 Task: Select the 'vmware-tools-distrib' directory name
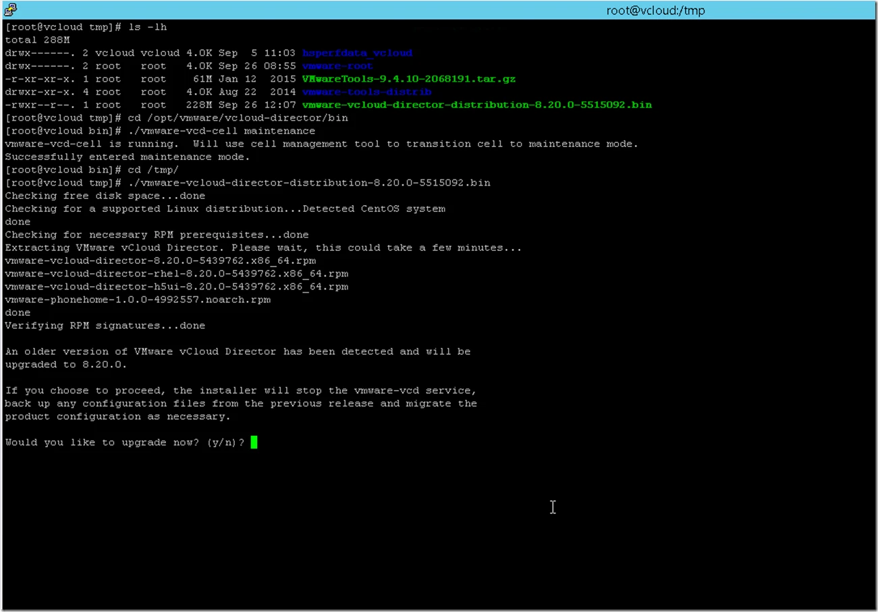point(366,92)
